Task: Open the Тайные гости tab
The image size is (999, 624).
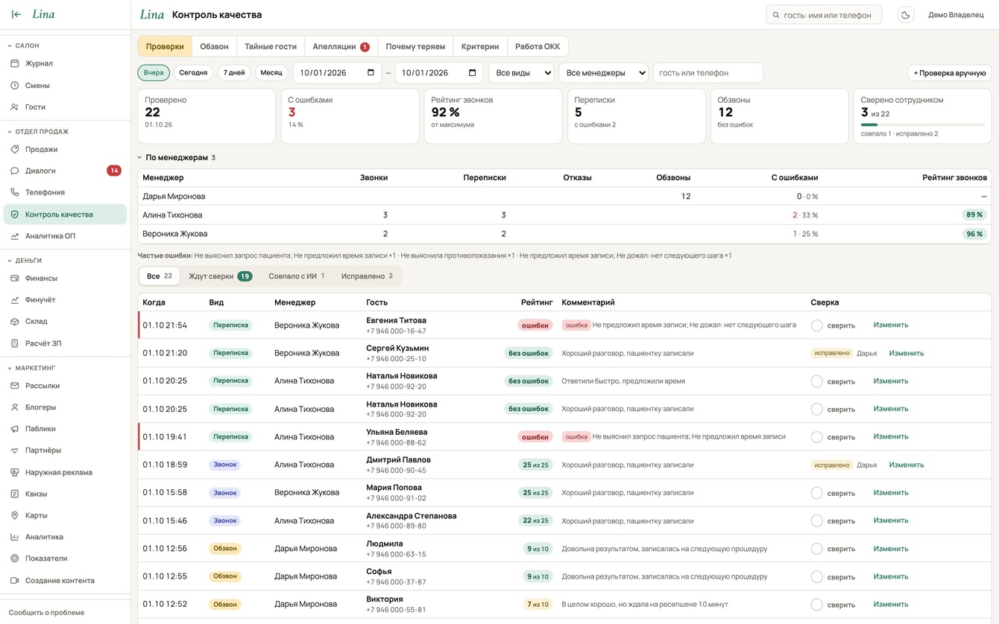Action: click(x=271, y=46)
